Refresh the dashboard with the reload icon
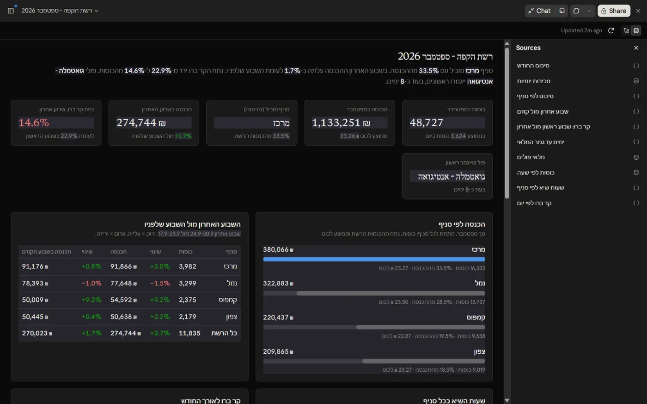The width and height of the screenshot is (647, 404). [611, 30]
